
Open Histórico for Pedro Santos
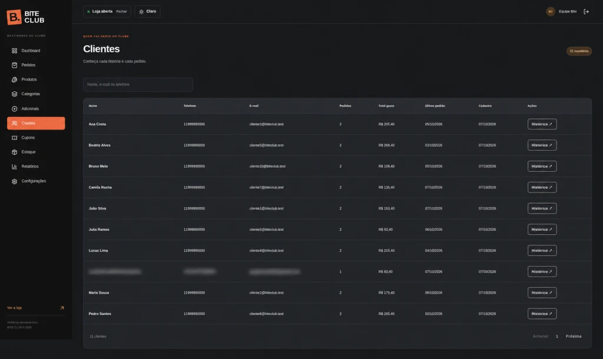click(542, 314)
